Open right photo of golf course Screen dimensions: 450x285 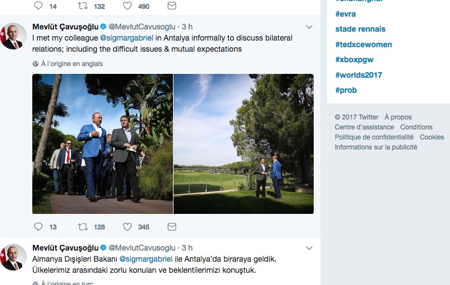tap(244, 144)
